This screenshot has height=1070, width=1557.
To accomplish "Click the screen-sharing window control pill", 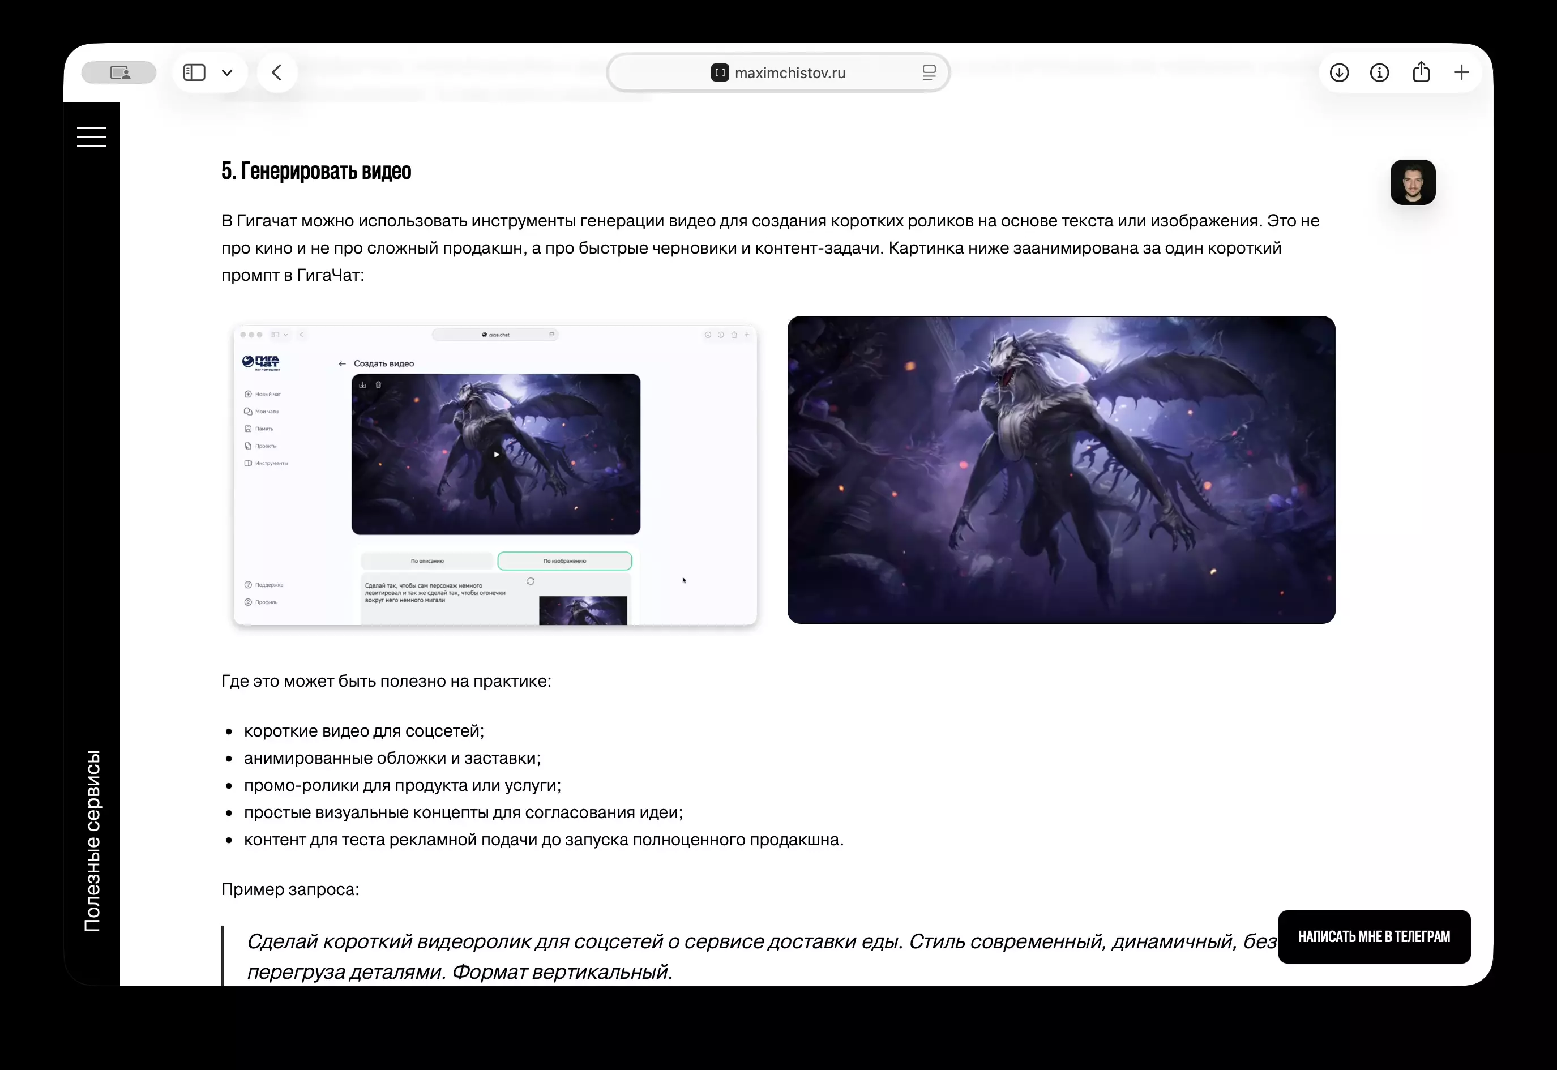I will pyautogui.click(x=119, y=72).
